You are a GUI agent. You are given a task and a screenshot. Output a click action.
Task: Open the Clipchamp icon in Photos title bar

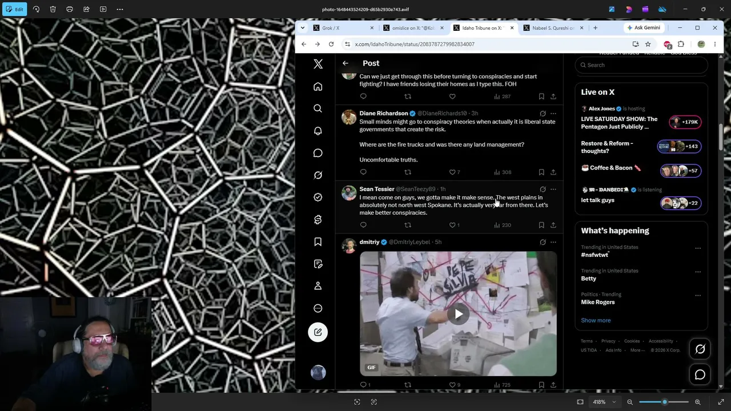coord(645,9)
